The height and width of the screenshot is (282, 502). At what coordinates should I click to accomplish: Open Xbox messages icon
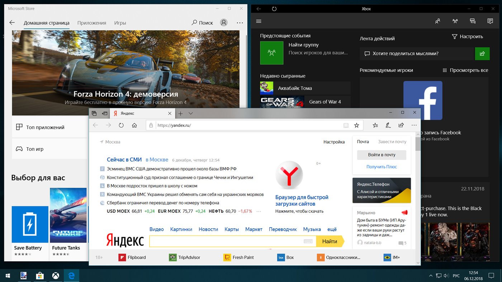[473, 21]
